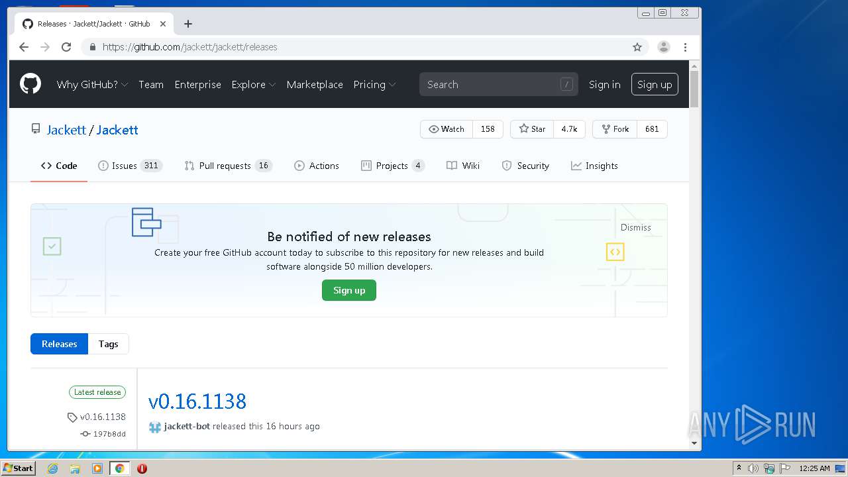Click Internet Explorer taskbar icon
This screenshot has height=477, width=848.
(x=52, y=468)
